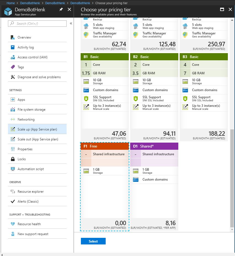Click the Scale up (App Service plan) icon
This screenshot has height=256, width=235.
click(x=13, y=129)
